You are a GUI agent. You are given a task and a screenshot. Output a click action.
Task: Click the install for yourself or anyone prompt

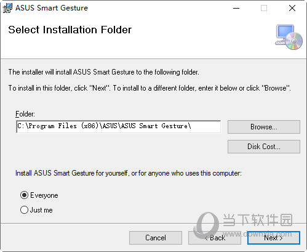tap(129, 173)
